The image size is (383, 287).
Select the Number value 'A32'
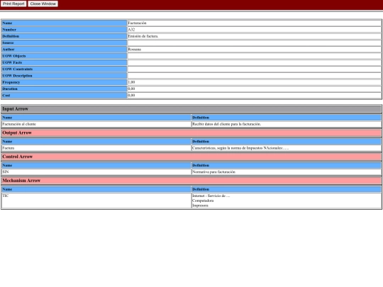[x=131, y=30]
